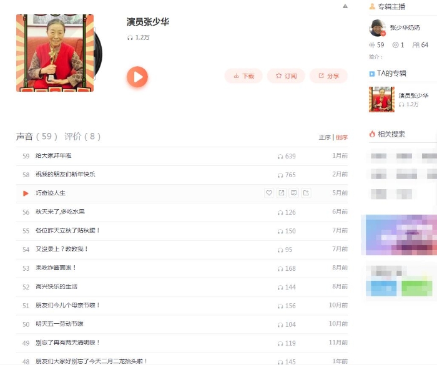Viewport: 437px width, 365px height.
Task: Open the 演员张少华 album thumbnail in TA的专辑
Action: [x=381, y=99]
